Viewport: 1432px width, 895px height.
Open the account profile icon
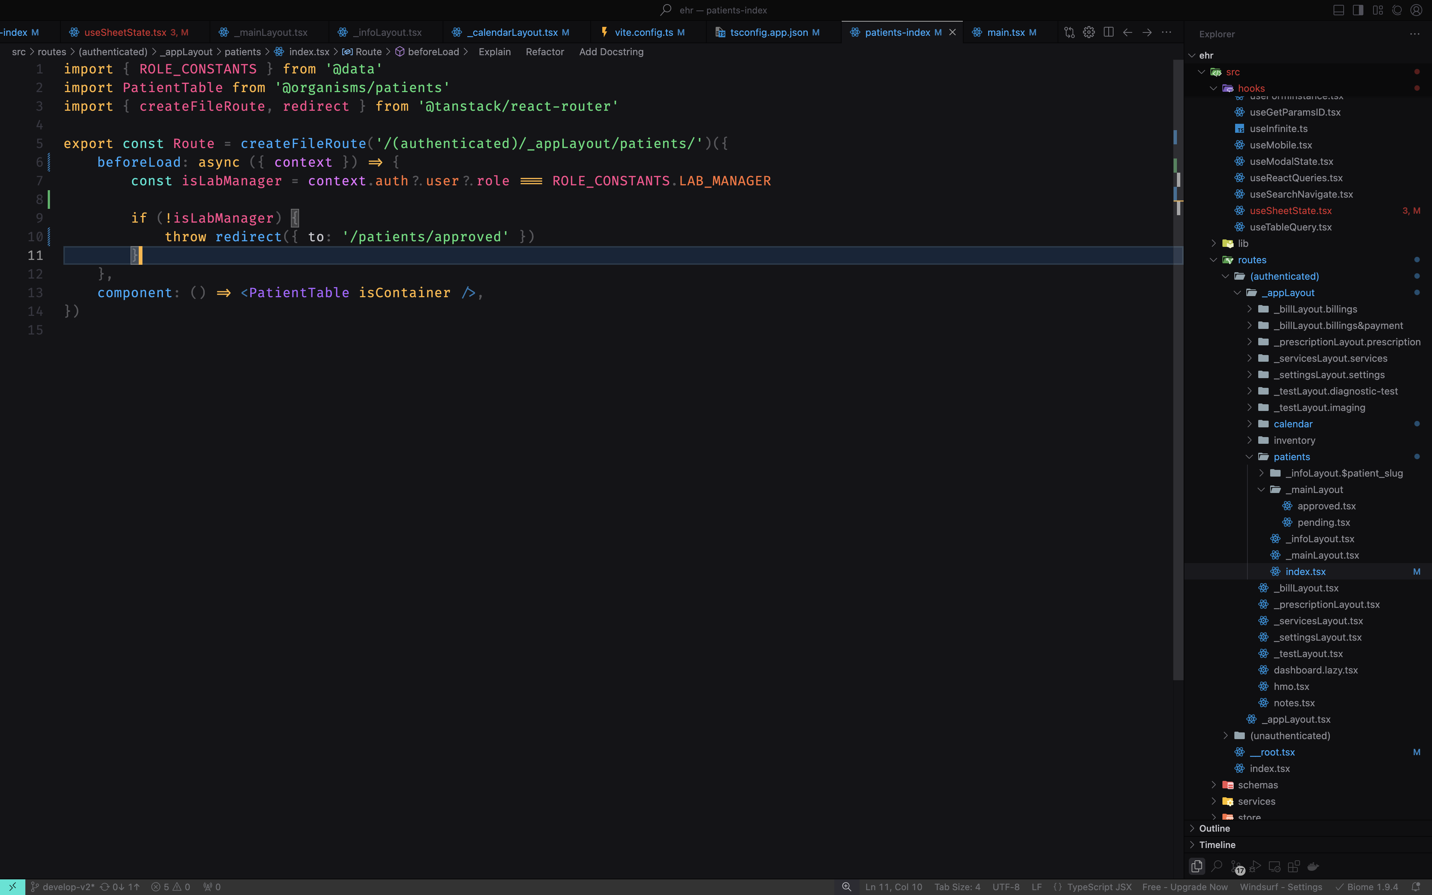tap(1417, 10)
